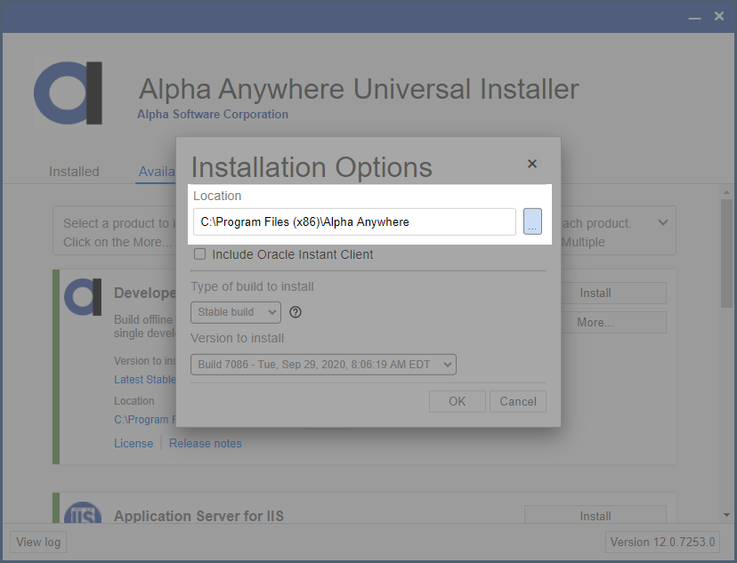Screen dimensions: 737x563
Task: Click the Developer product 'a' icon
Action: [x=83, y=298]
